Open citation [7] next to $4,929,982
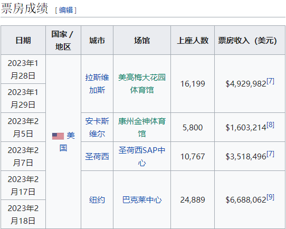286x229 pixels. (x=271, y=81)
